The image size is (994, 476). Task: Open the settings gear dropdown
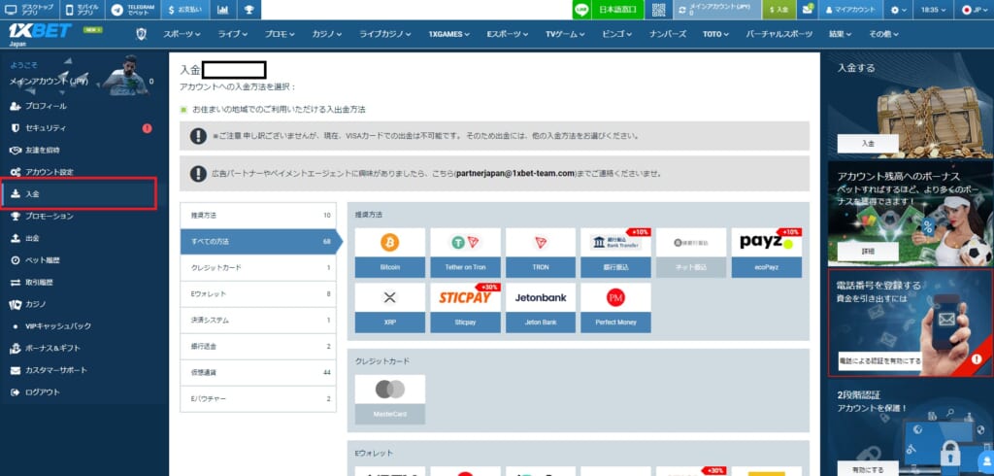tap(898, 10)
